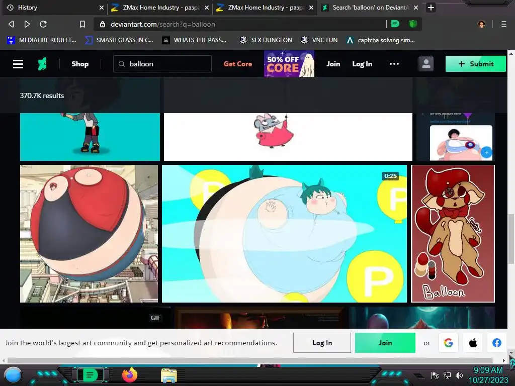Click the system tray network icon
This screenshot has height=386, width=515.
pyautogui.click(x=447, y=375)
